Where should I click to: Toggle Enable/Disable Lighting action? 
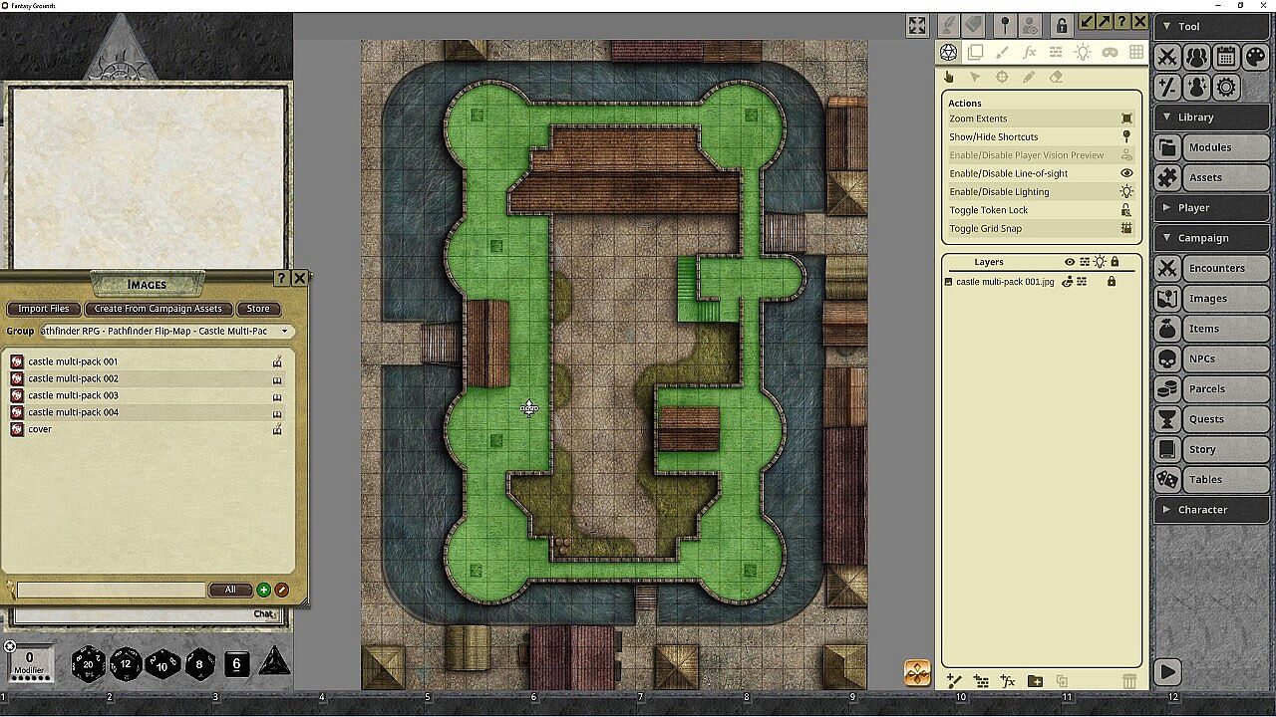click(1041, 192)
